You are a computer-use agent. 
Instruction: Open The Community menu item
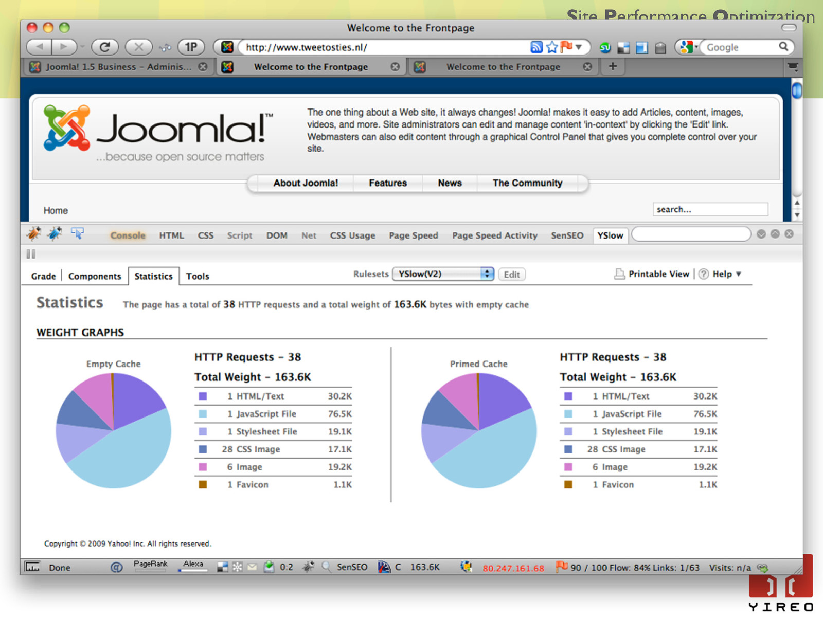(528, 183)
